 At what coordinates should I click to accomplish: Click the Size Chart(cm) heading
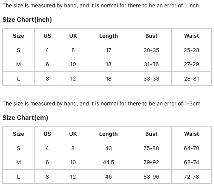[x=25, y=118]
